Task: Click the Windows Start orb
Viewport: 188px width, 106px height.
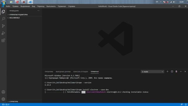Action: pos(4,2)
